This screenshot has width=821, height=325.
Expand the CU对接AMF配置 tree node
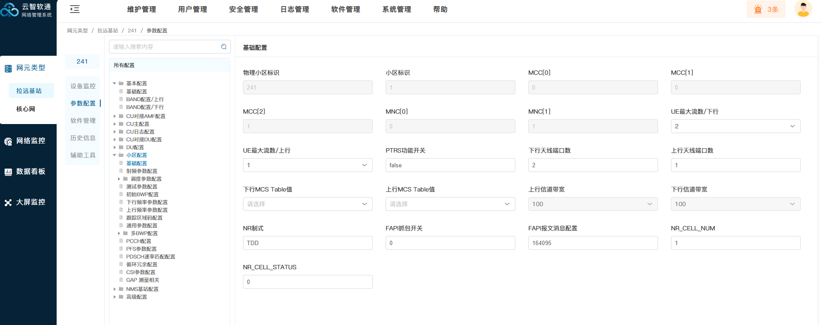[115, 116]
